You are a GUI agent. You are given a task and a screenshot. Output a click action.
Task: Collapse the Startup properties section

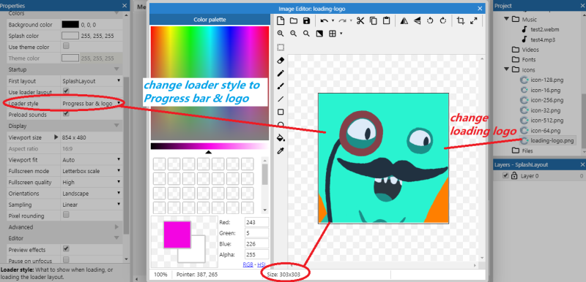click(x=116, y=69)
